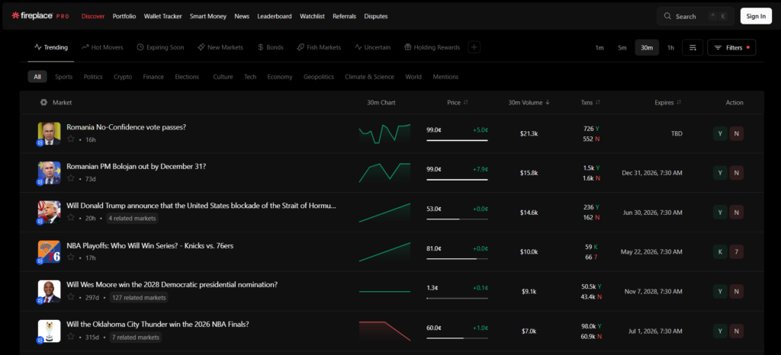Sort by the Txns column arrows
This screenshot has height=355, width=781.
(x=598, y=102)
